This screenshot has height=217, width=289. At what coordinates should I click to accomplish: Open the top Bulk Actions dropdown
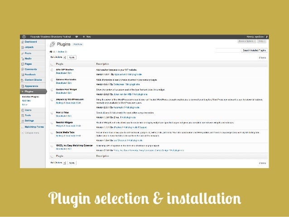click(58, 58)
